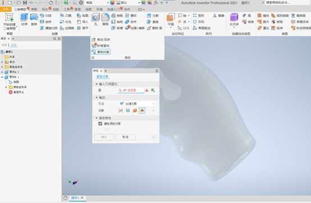Image resolution: width=311 pixels, height=203 pixels.
Task: Select the Hole (孔) tool
Action: click(95, 20)
